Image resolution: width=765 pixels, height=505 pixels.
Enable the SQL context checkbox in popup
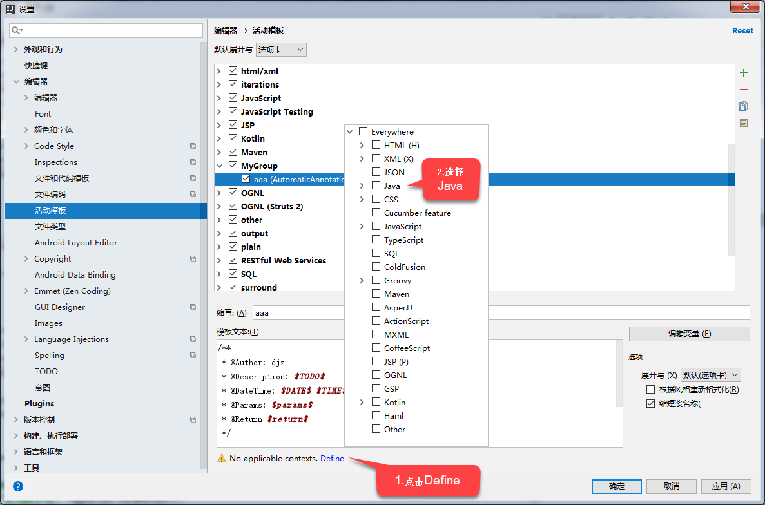(376, 253)
